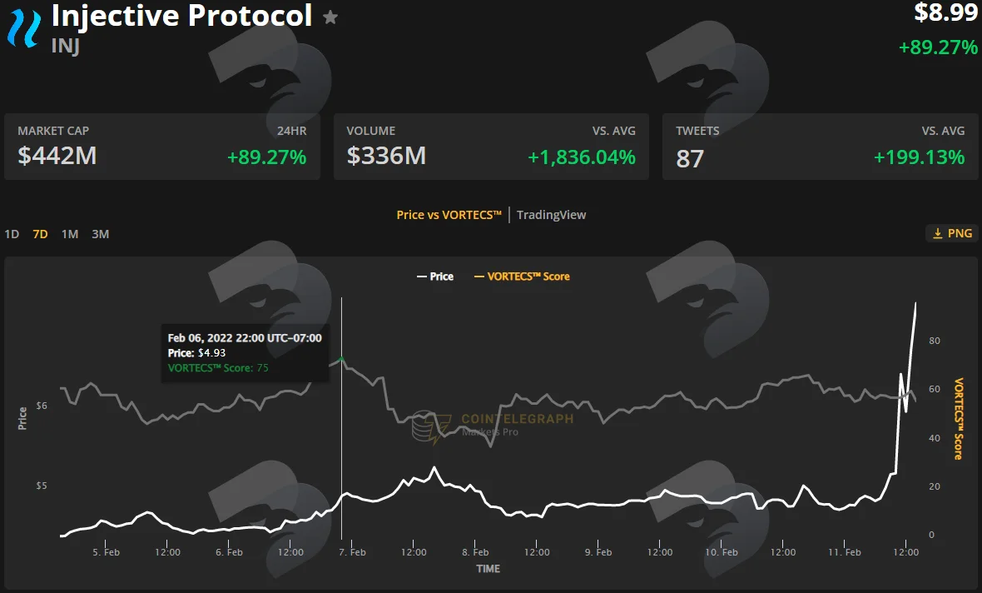The height and width of the screenshot is (593, 982).
Task: Click the VORTECS peak marker at score 75
Action: [341, 359]
